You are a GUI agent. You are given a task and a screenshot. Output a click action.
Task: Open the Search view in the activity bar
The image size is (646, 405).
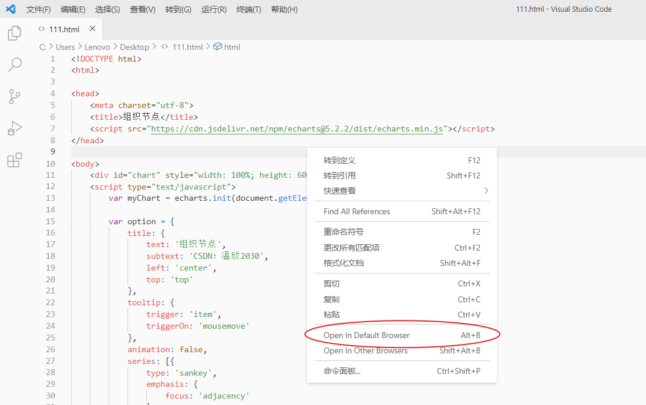15,65
